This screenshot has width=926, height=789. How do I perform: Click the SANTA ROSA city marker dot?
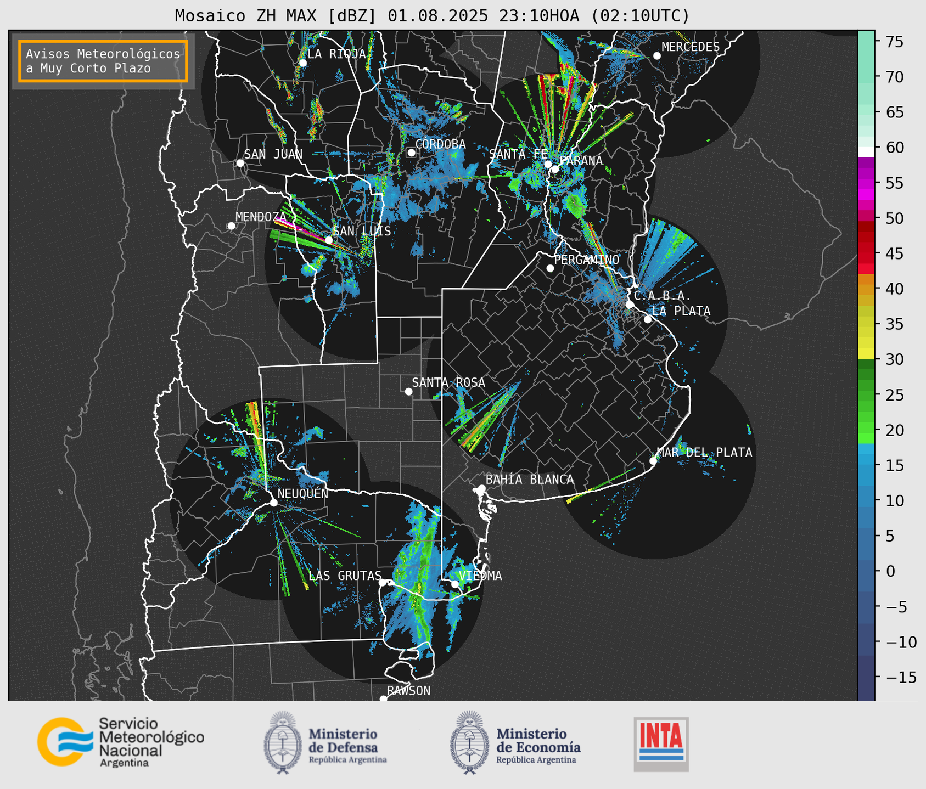pos(408,391)
